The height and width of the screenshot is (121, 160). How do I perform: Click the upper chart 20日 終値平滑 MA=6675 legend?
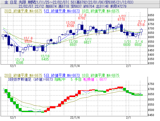point(23,11)
